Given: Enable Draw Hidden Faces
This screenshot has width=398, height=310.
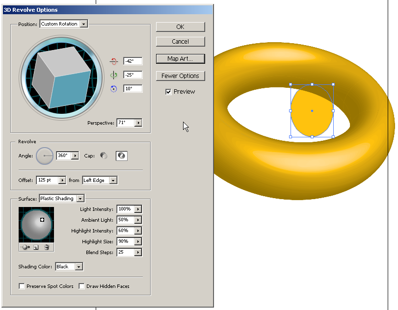Looking at the screenshot, I should pyautogui.click(x=81, y=286).
